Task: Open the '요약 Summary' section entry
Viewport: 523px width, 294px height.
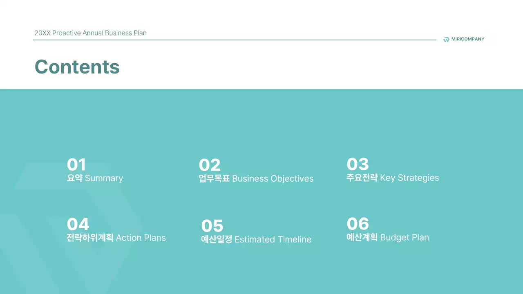Action: [x=95, y=178]
